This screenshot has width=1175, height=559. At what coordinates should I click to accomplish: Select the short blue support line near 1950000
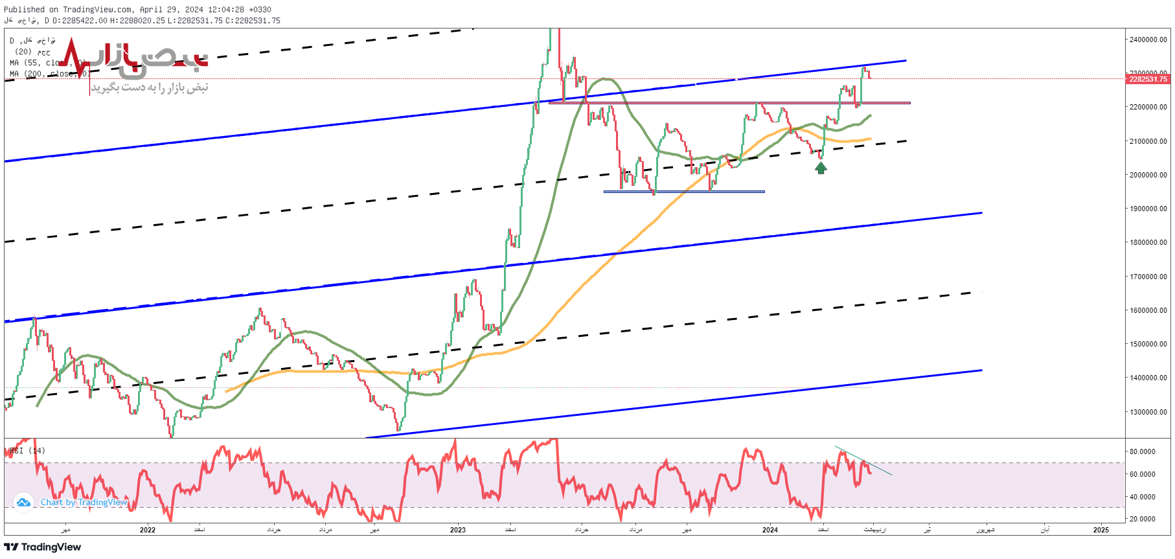(684, 192)
